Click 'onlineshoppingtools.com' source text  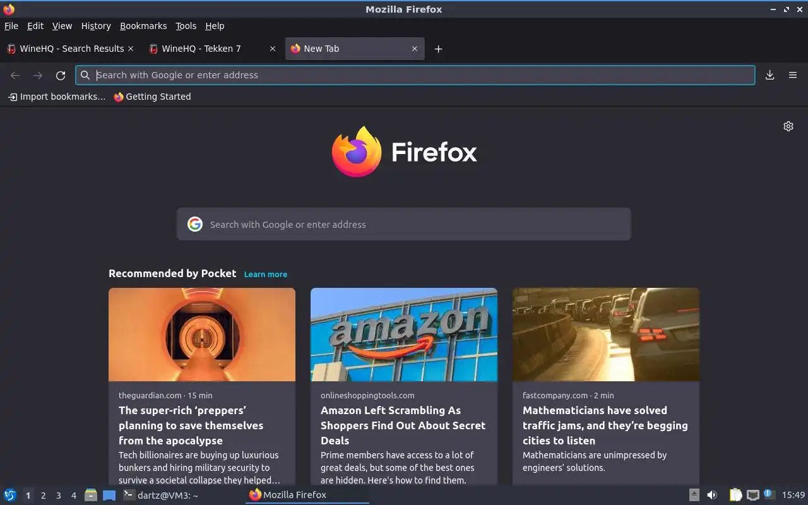(367, 395)
